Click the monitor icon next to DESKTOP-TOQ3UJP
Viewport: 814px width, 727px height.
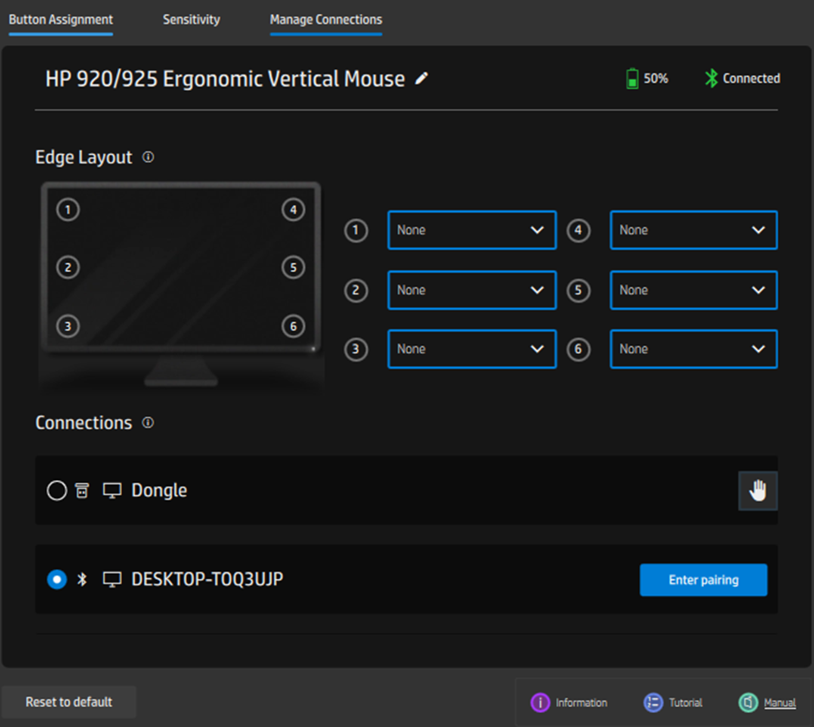pyautogui.click(x=112, y=579)
